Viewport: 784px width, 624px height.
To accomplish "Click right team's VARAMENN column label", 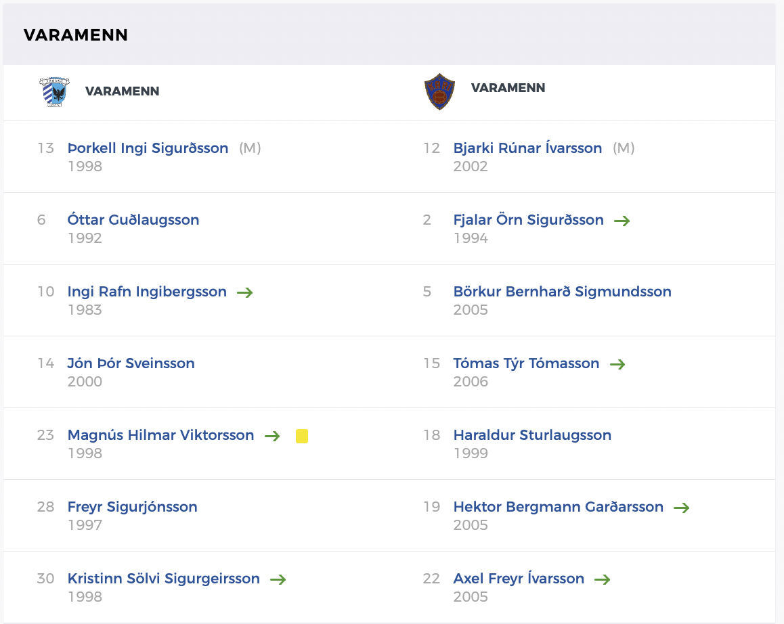I will [508, 88].
